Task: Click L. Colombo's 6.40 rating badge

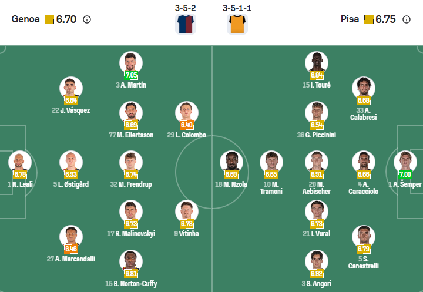Action: (x=187, y=125)
